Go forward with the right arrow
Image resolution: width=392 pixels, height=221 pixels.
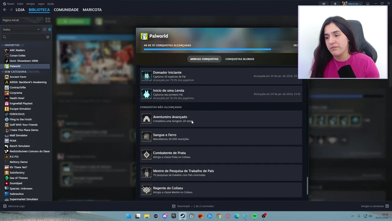[11, 10]
